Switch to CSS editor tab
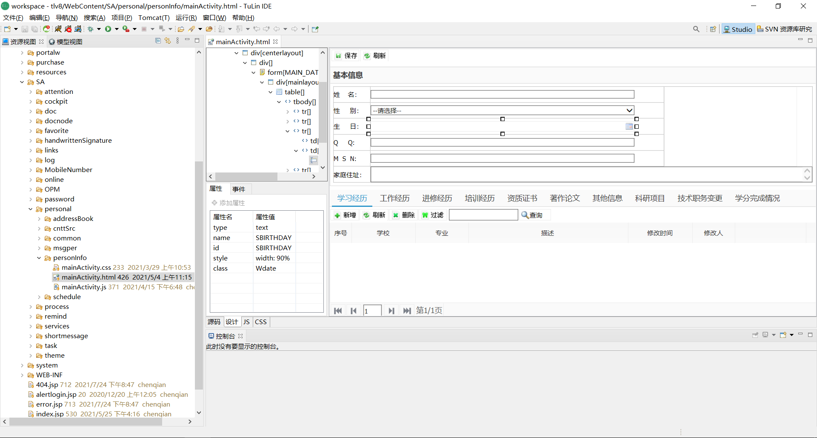This screenshot has width=817, height=438. point(261,322)
